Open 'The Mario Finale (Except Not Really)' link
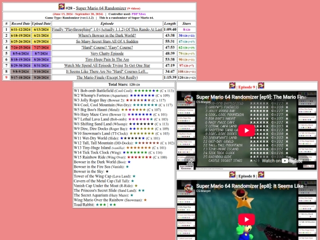 [x=107, y=78]
